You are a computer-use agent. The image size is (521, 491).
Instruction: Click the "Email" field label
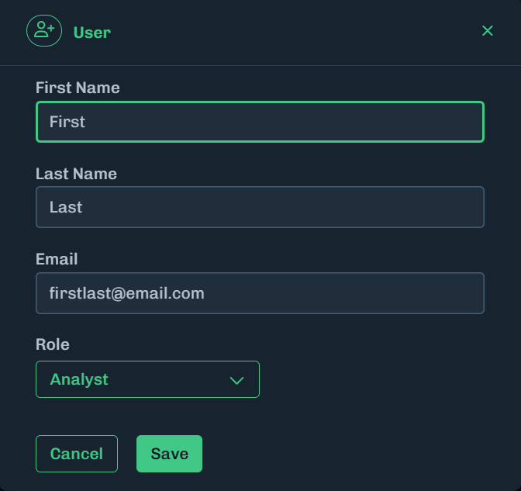coord(57,259)
